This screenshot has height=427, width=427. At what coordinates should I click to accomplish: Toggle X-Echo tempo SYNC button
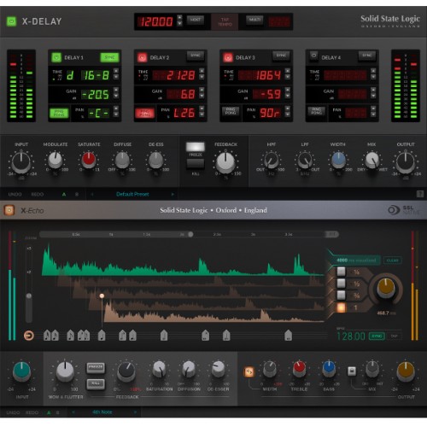point(377,336)
